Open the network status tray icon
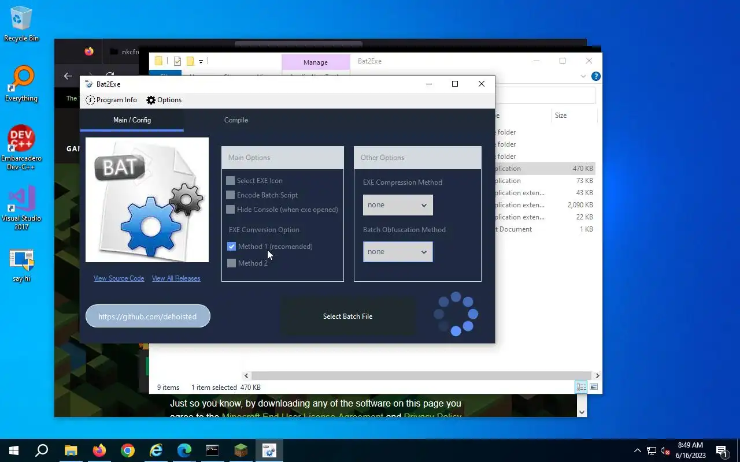The width and height of the screenshot is (740, 462). click(652, 450)
